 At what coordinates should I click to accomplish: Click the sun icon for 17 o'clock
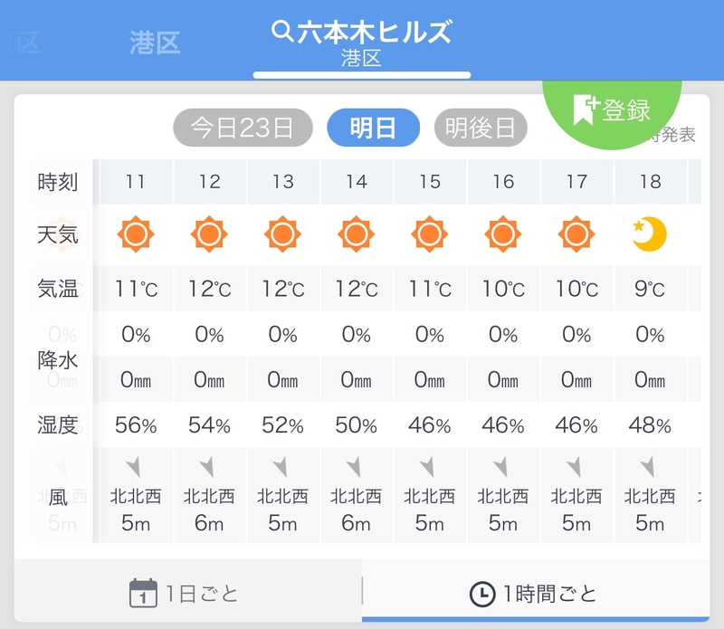pyautogui.click(x=576, y=235)
